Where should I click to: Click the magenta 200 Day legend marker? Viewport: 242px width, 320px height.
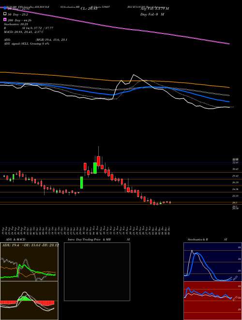(x=5, y=20)
